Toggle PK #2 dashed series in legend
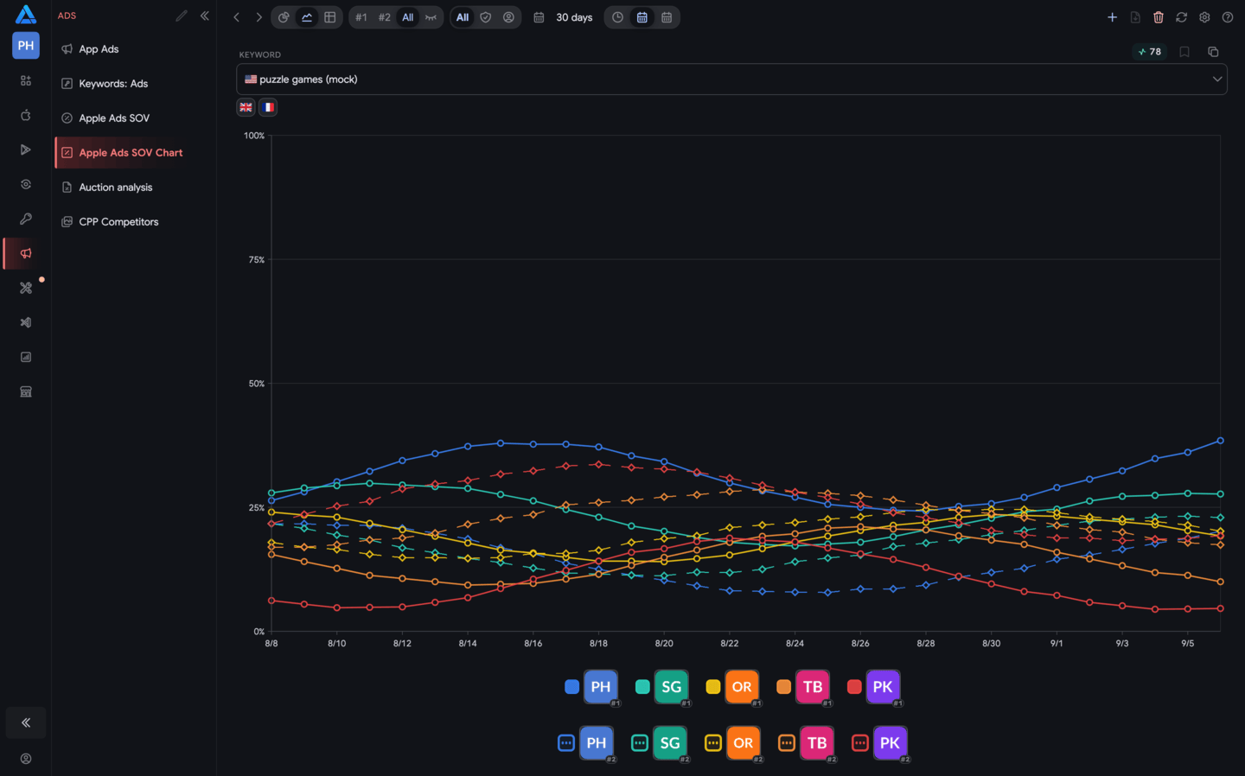Image resolution: width=1245 pixels, height=776 pixels. point(882,743)
